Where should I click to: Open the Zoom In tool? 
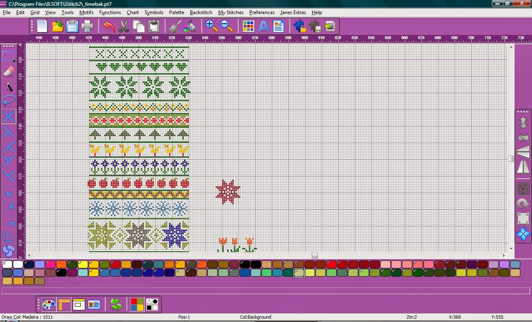coord(210,26)
